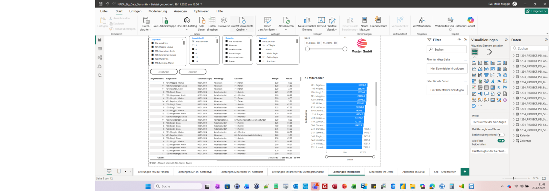Switch to Einfügen ribbon tab
The width and height of the screenshot is (549, 191).
(135, 11)
